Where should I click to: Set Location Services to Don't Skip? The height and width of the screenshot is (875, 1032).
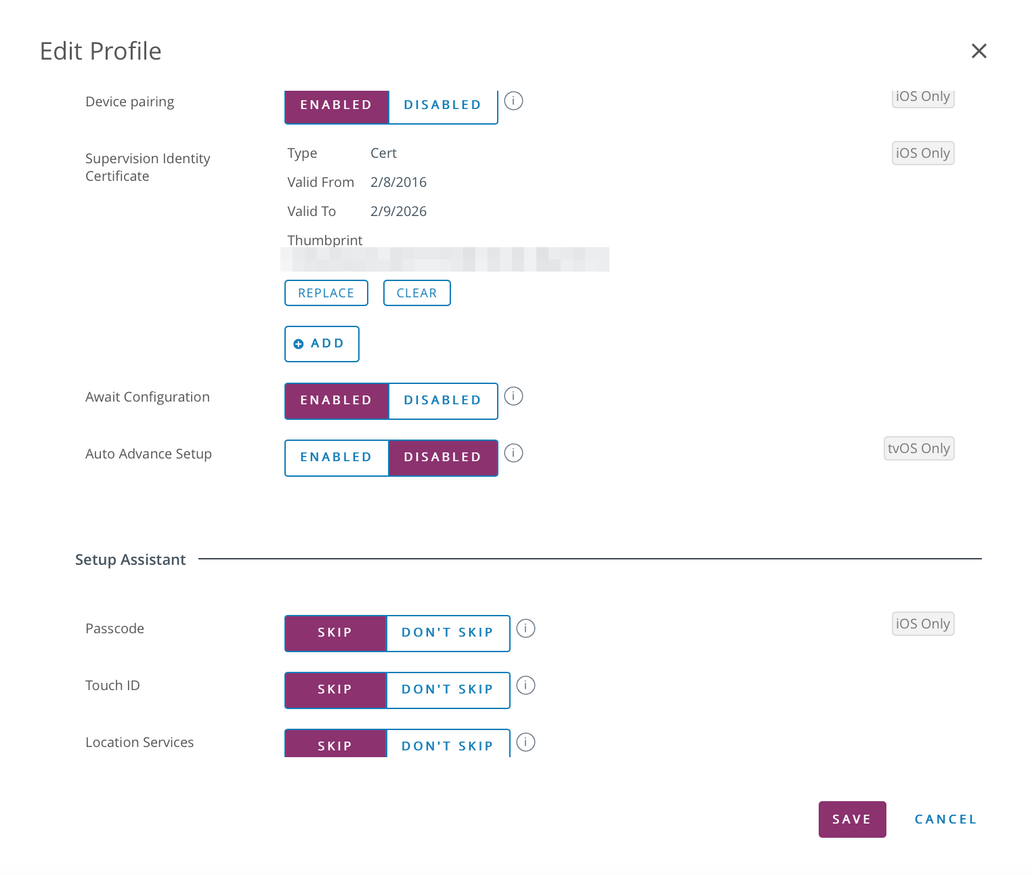click(x=448, y=745)
